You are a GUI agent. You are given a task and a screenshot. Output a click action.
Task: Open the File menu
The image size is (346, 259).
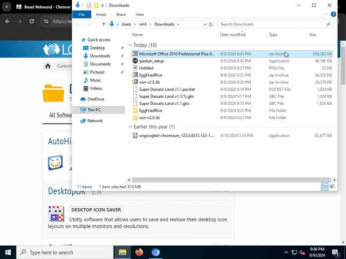point(82,14)
